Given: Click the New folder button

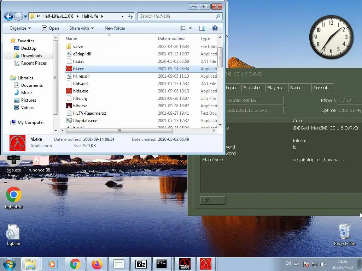Looking at the screenshot, I should pos(115,28).
